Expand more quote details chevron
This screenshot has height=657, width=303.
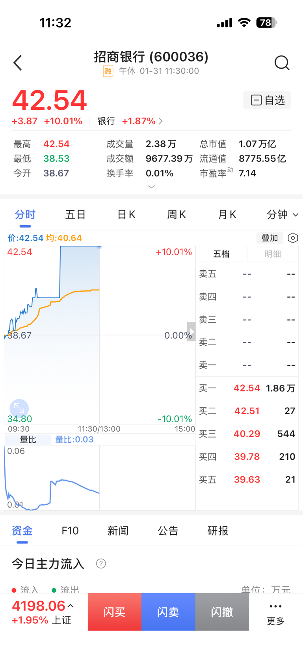(151, 187)
